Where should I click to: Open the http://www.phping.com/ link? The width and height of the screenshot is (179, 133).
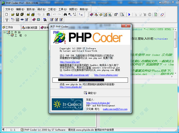pos(106,75)
